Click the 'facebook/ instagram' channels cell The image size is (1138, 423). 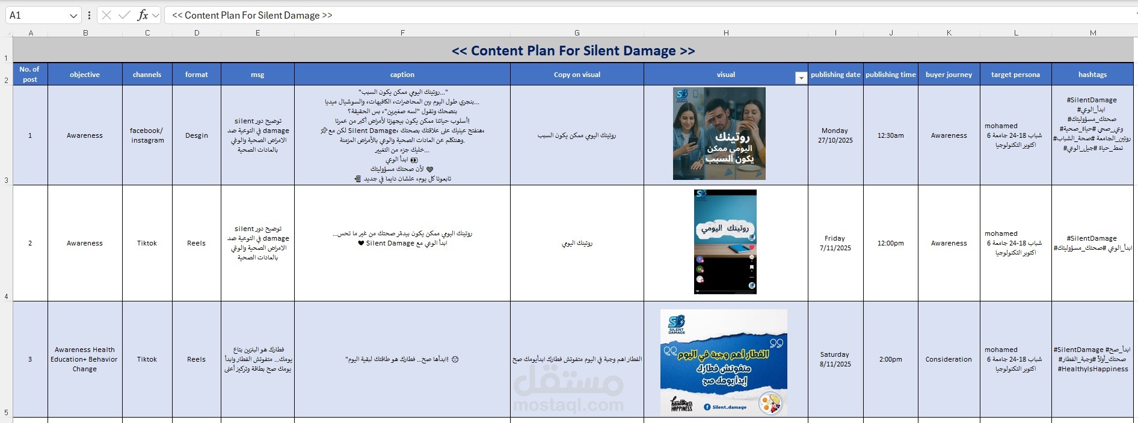click(147, 135)
